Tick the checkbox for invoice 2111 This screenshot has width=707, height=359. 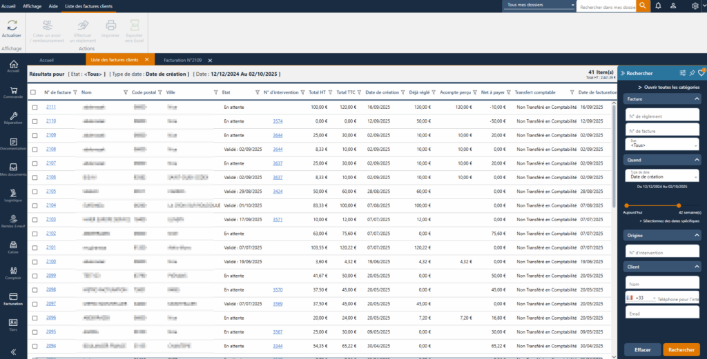point(35,107)
